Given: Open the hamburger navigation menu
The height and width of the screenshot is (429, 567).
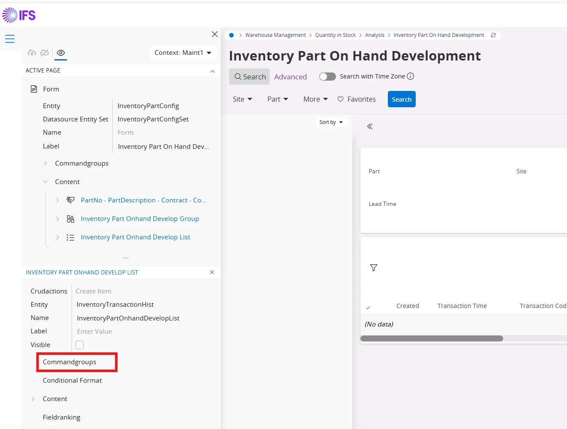Looking at the screenshot, I should [x=10, y=39].
